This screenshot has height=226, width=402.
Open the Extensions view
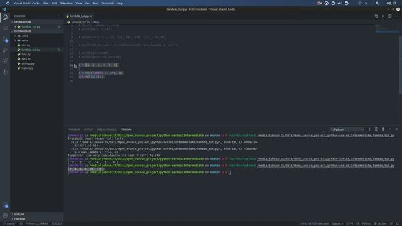coord(5,62)
